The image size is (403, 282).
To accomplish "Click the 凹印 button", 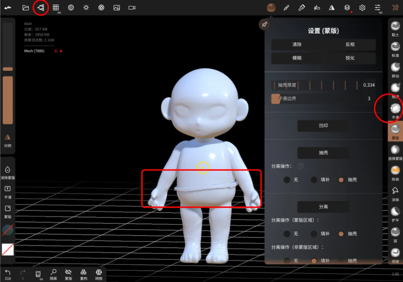I will coord(323,126).
